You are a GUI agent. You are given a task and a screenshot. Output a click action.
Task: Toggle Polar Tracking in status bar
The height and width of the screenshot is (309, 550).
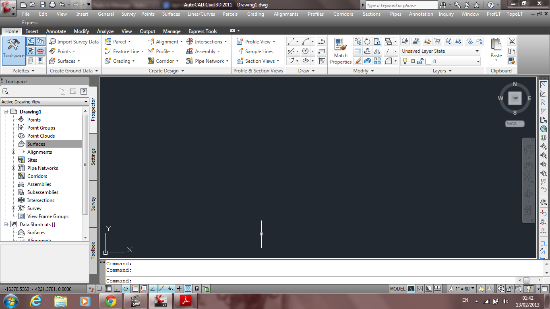tap(126, 288)
